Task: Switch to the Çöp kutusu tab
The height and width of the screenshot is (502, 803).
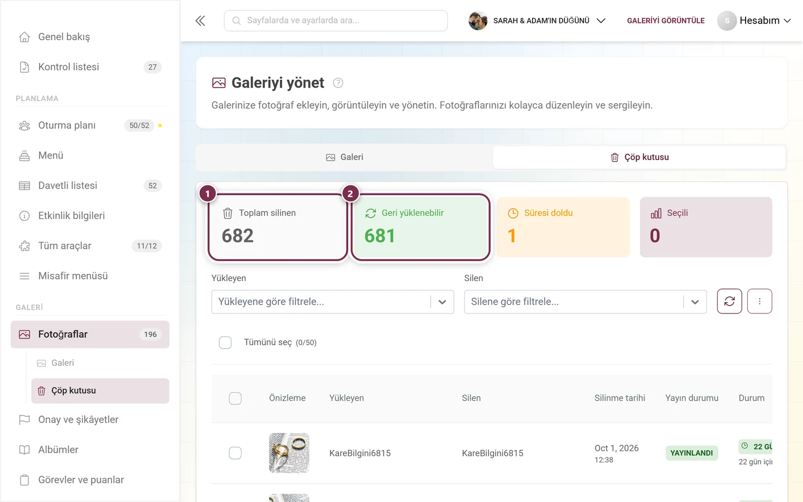Action: point(640,157)
